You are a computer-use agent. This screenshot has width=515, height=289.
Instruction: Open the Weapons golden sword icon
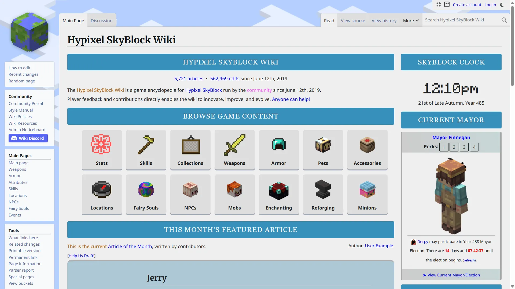[234, 144]
